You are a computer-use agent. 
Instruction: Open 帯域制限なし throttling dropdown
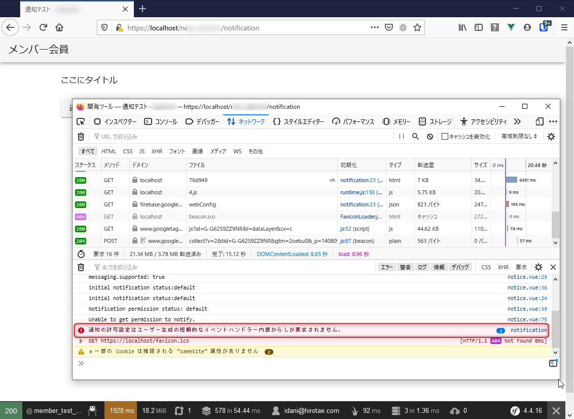[519, 136]
